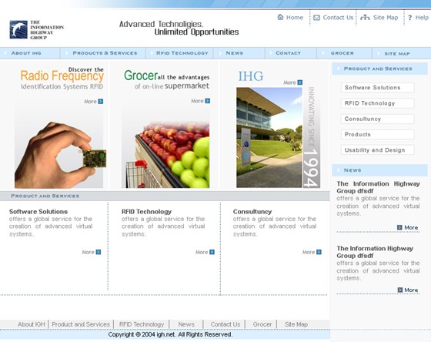Click the More arrow icon under Radio Frequency
431x342 pixels.
101,102
